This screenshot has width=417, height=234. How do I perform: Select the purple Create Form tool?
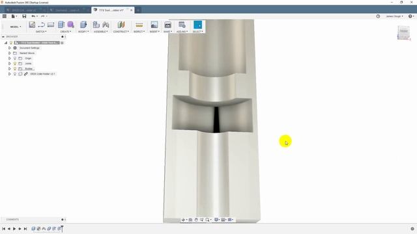70,25
